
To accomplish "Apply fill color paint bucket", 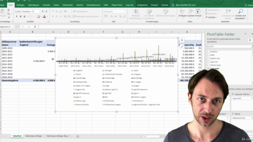I will tap(38, 17).
